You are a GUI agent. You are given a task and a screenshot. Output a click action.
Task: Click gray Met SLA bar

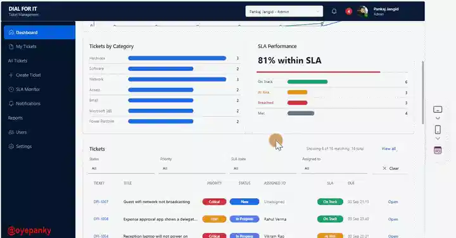(301, 113)
